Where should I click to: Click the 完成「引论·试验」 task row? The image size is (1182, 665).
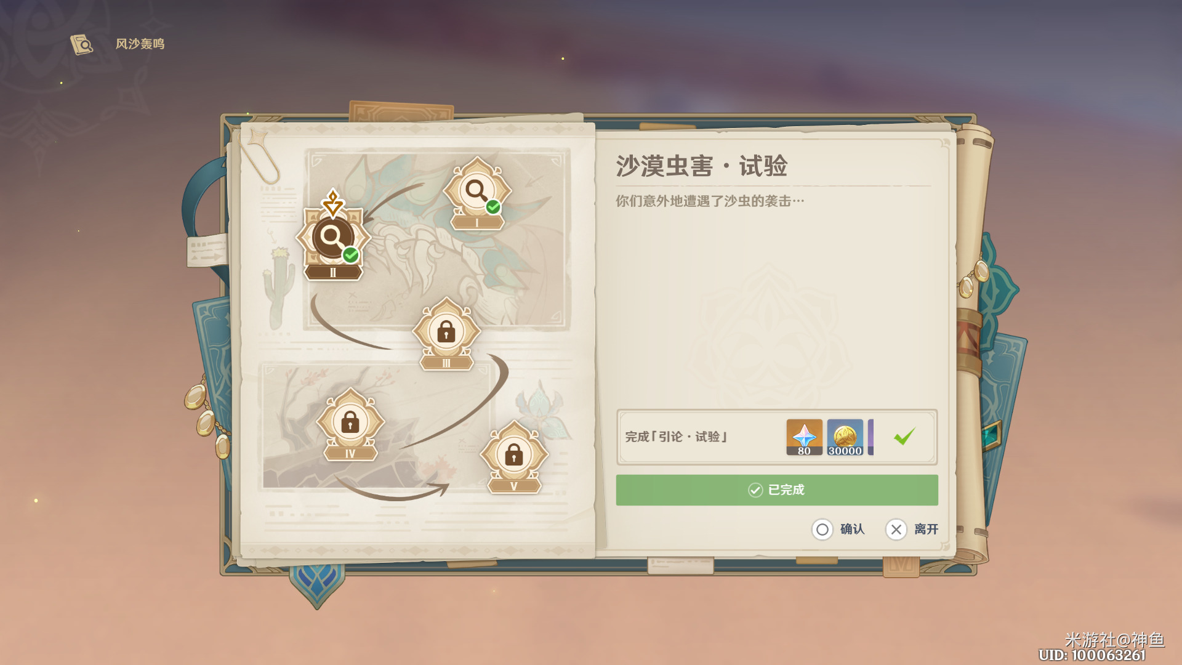[x=777, y=437]
